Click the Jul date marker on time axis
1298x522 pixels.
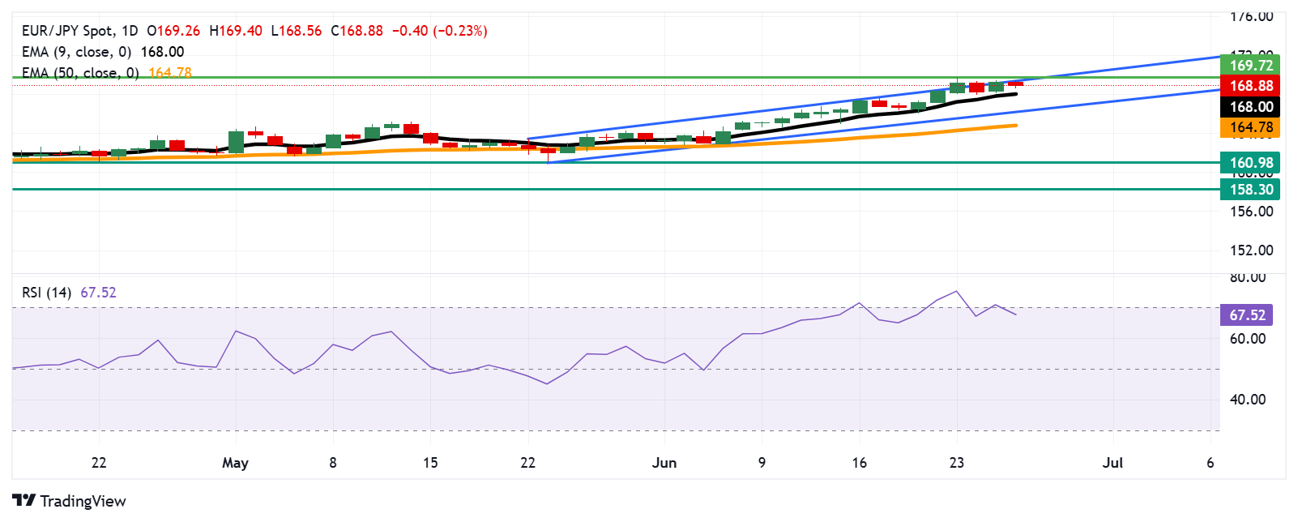coord(1112,463)
